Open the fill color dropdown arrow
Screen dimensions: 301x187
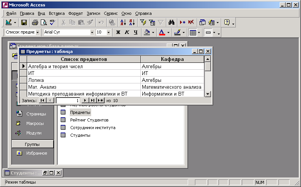(x=153, y=33)
